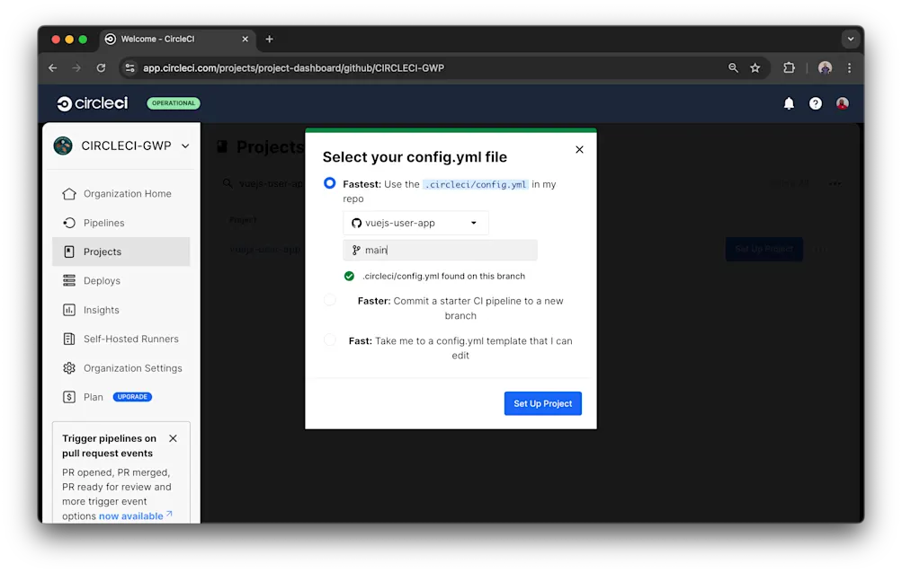
Task: Click the user avatar in the top right
Action: pyautogui.click(x=841, y=102)
